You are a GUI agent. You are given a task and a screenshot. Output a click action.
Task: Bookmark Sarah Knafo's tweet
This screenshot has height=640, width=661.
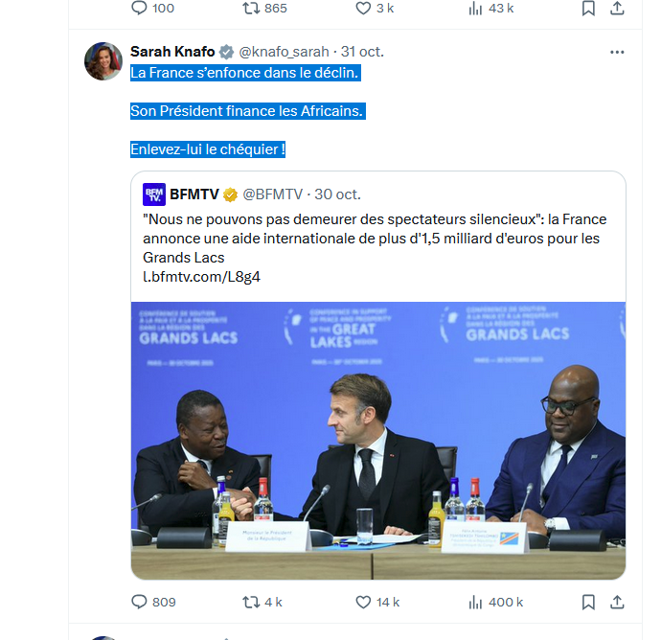[588, 602]
